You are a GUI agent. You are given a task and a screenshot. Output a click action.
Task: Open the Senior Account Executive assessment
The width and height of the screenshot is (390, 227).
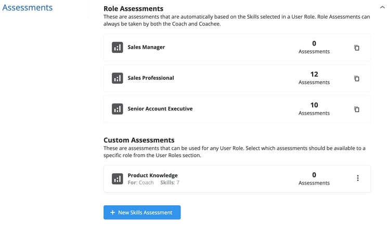point(237,109)
